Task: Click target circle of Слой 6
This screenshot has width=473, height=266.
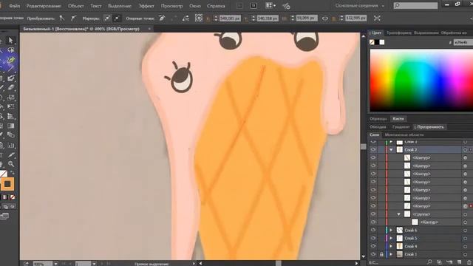Action: [x=465, y=230]
